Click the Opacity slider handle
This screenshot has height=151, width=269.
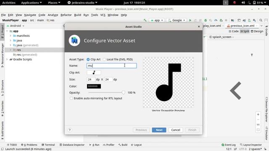[x=123, y=93]
